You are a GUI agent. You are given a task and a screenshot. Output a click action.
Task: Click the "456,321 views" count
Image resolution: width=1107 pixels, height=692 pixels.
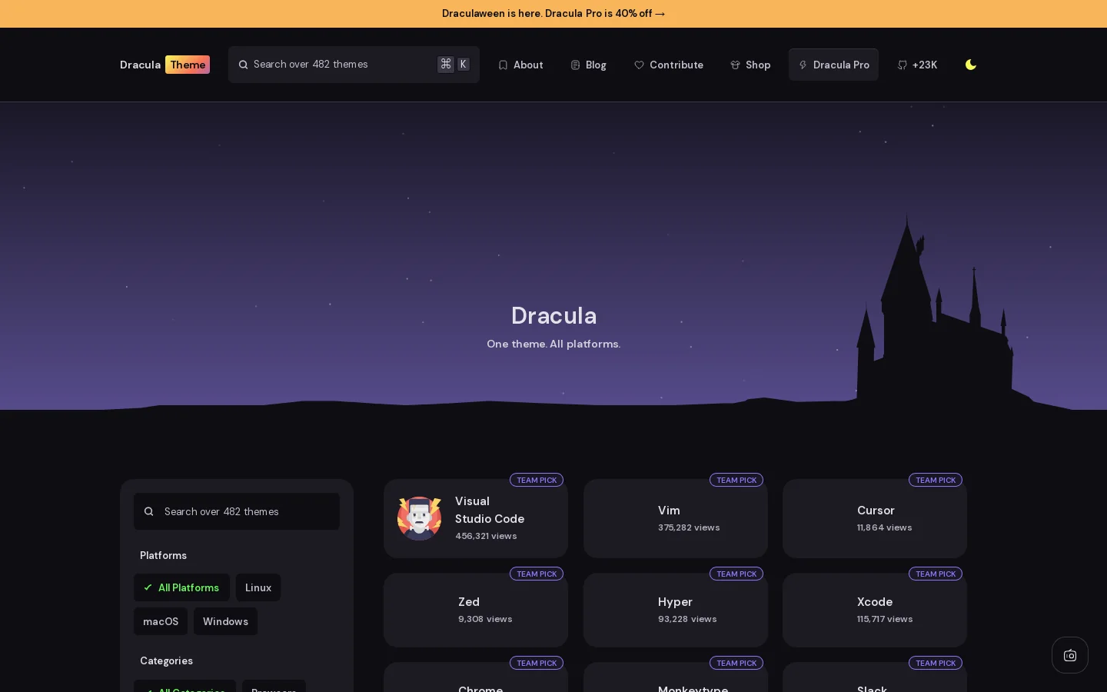click(486, 536)
